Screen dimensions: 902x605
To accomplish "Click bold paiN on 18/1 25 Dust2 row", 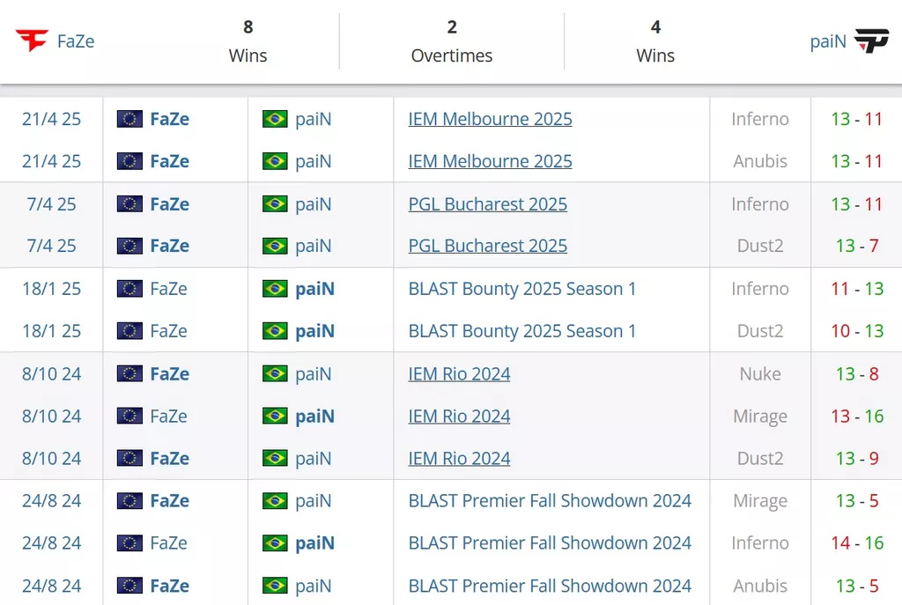I will (x=314, y=331).
